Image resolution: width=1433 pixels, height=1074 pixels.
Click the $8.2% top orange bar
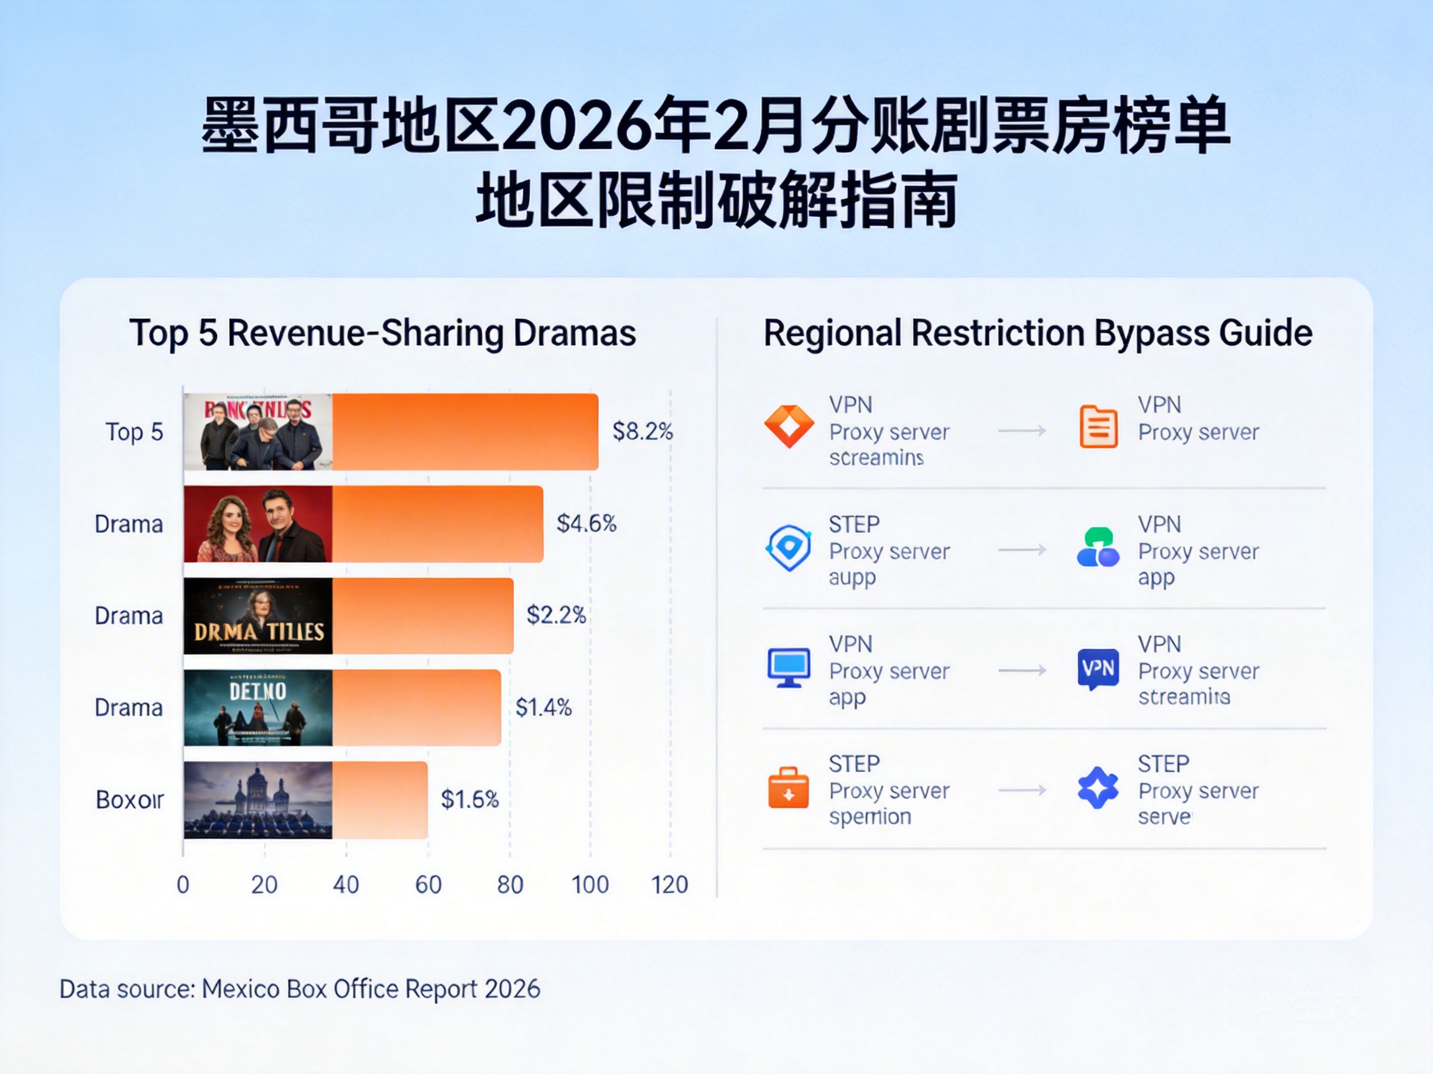coord(465,432)
